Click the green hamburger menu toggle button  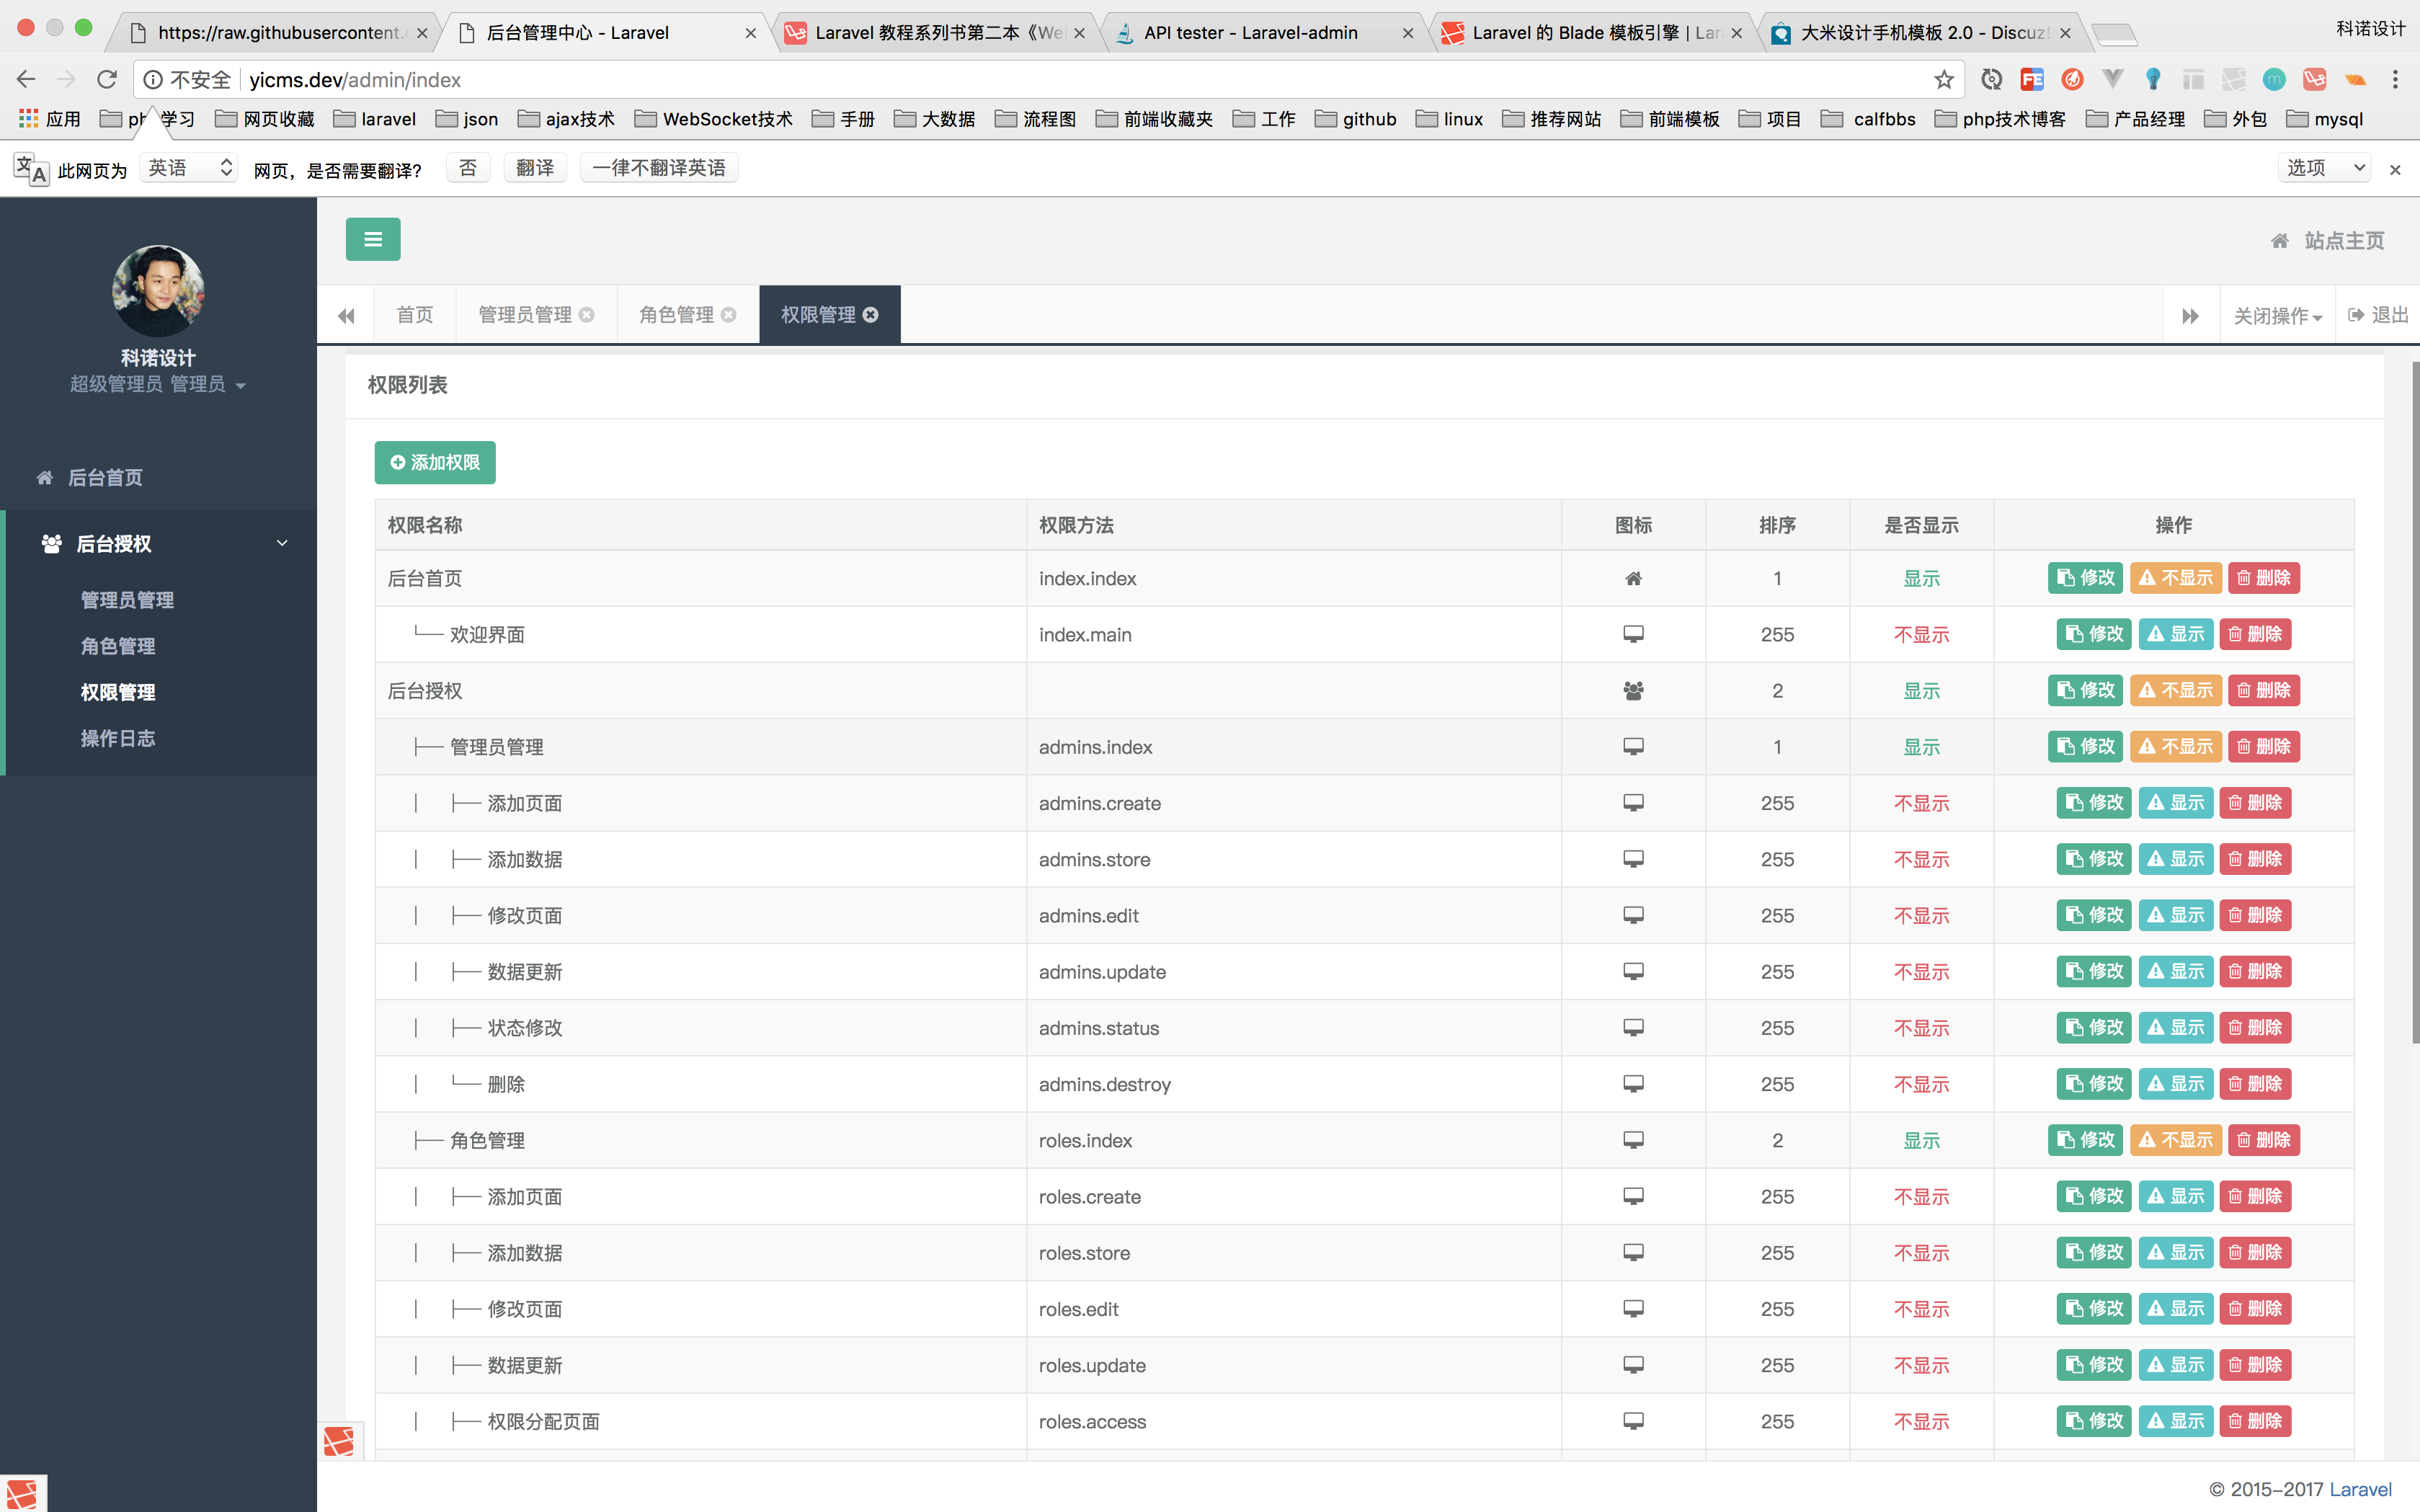[x=373, y=239]
